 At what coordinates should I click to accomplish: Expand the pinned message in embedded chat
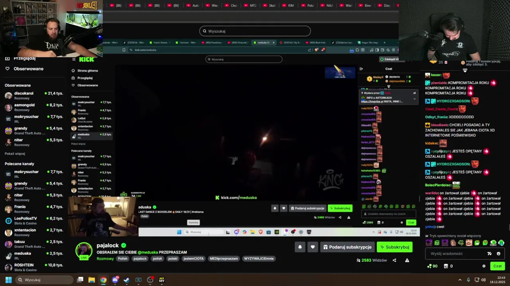(x=414, y=99)
